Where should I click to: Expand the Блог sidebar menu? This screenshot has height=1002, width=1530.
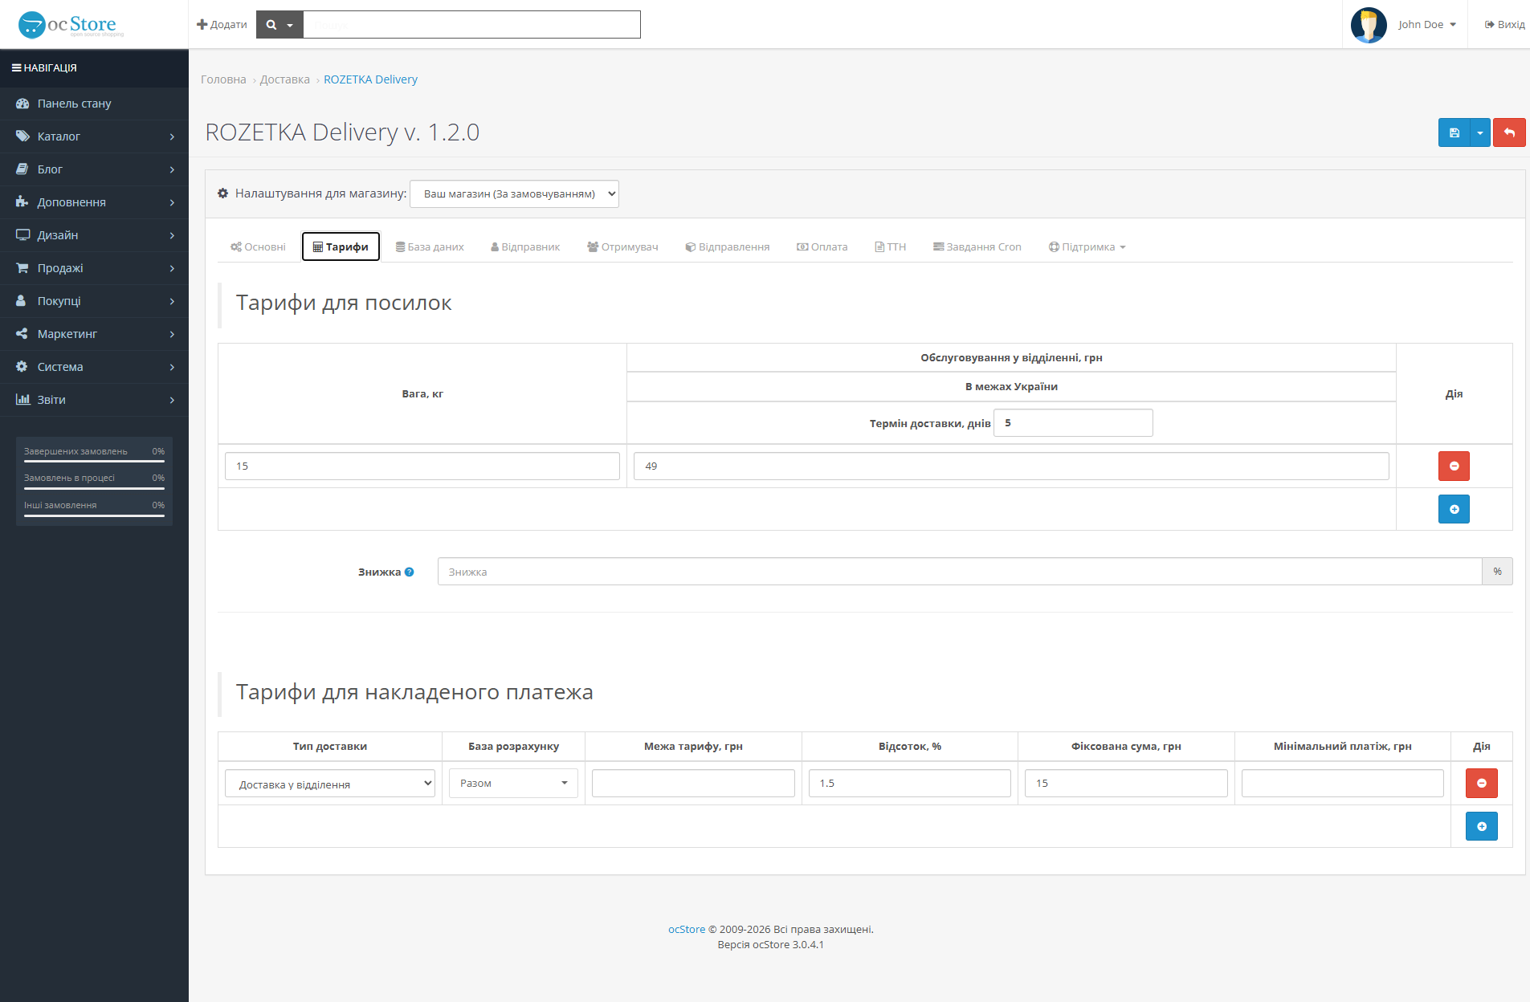pos(94,169)
